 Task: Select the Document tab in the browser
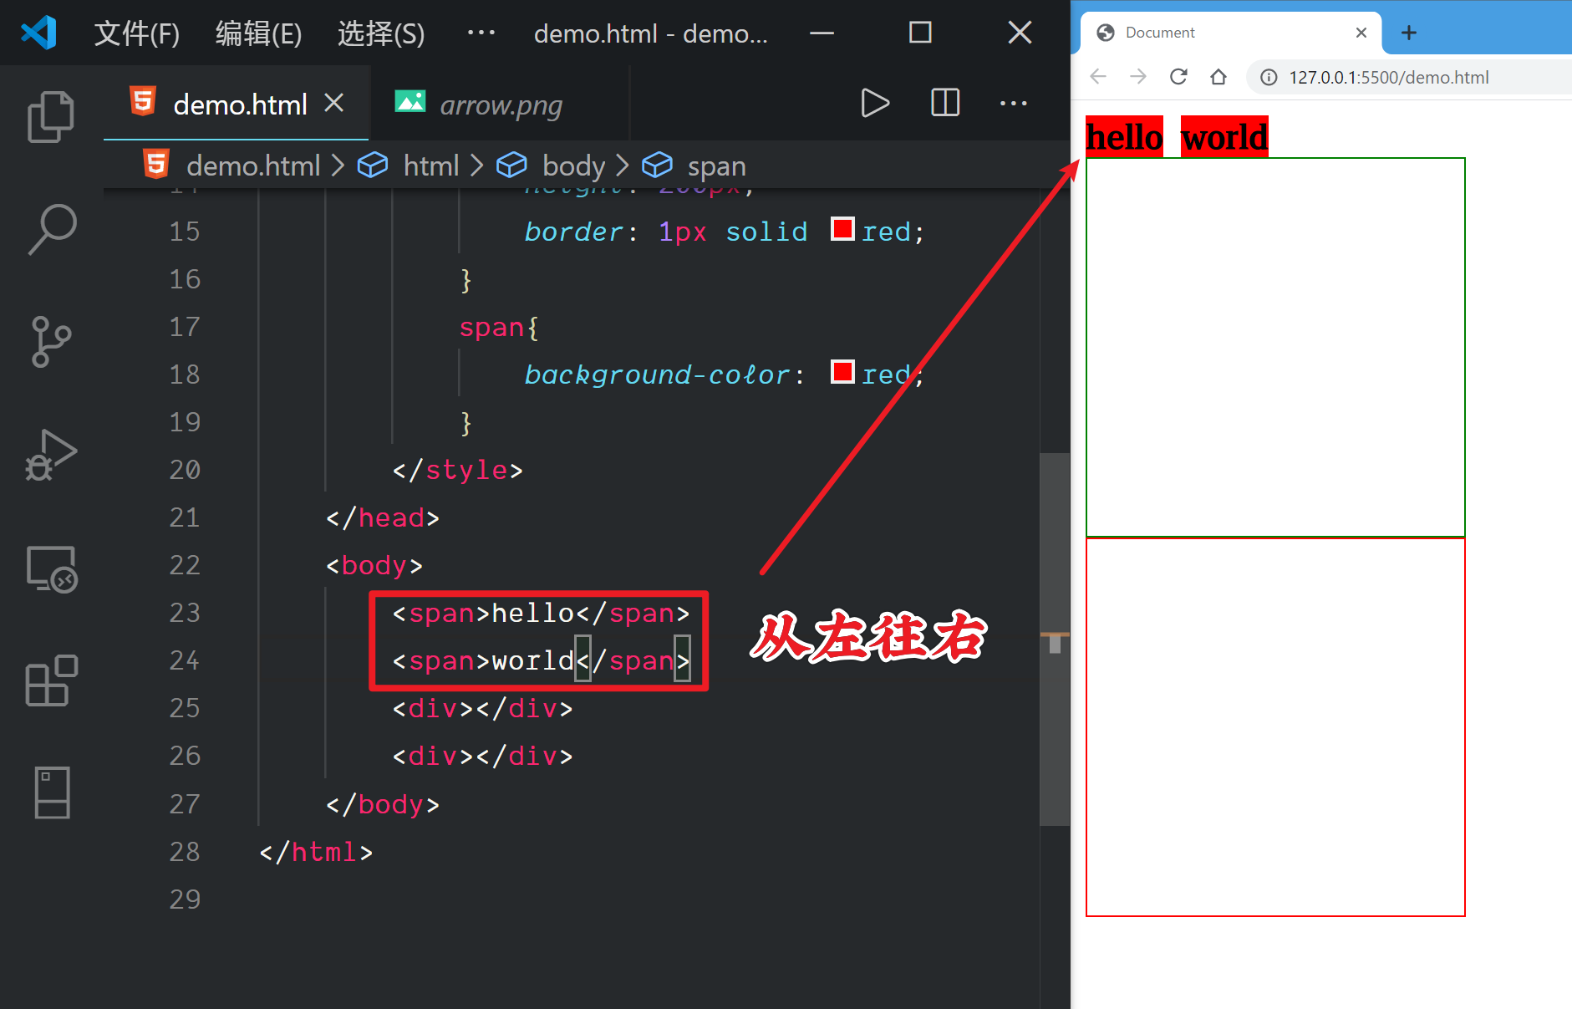[x=1231, y=33]
